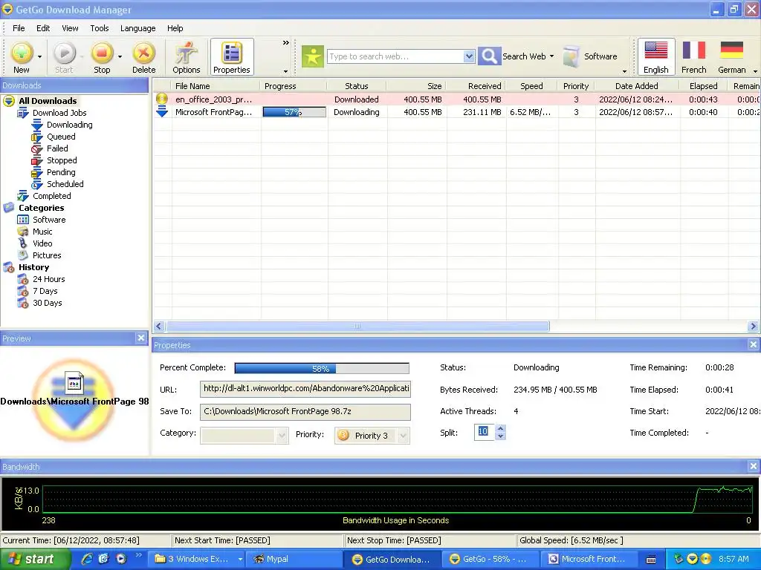Image resolution: width=761 pixels, height=570 pixels.
Task: Click the Windows start button
Action: (35, 559)
